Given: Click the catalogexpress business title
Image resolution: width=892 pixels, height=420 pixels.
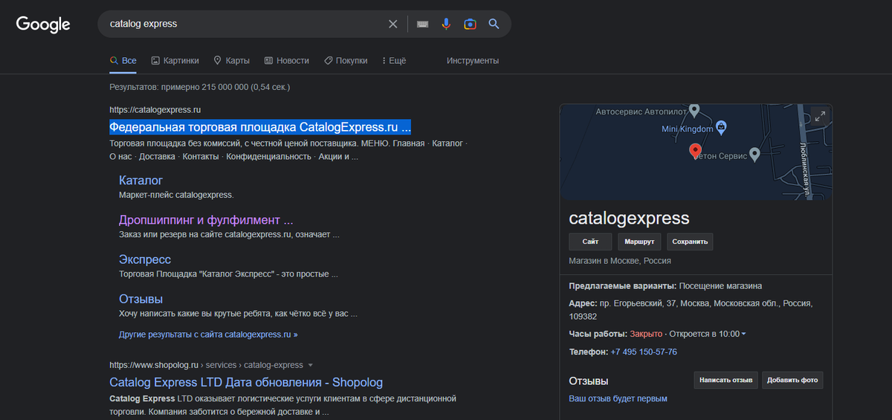Looking at the screenshot, I should (629, 219).
